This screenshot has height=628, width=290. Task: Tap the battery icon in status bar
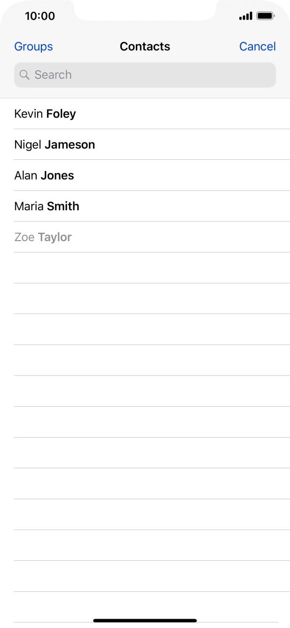[266, 16]
